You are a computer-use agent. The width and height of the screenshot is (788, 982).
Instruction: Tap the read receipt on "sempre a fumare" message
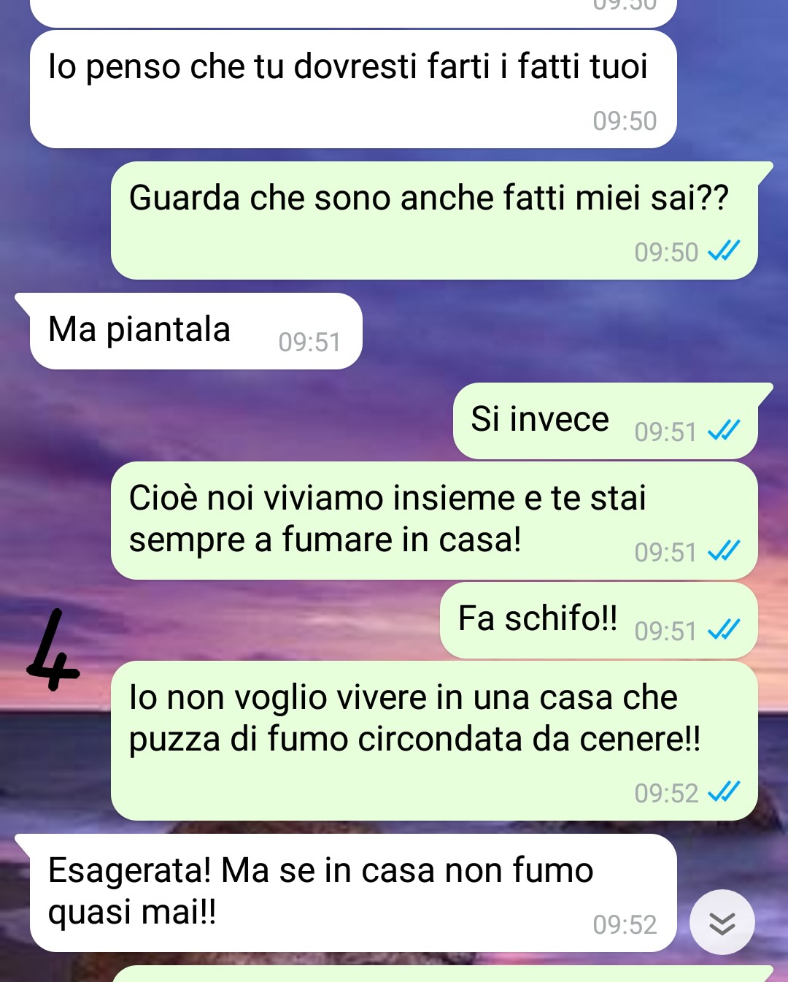724,551
